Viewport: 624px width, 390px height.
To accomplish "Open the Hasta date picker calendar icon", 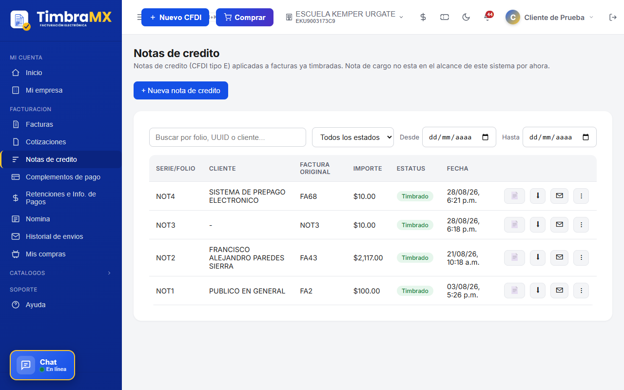I will coord(586,137).
